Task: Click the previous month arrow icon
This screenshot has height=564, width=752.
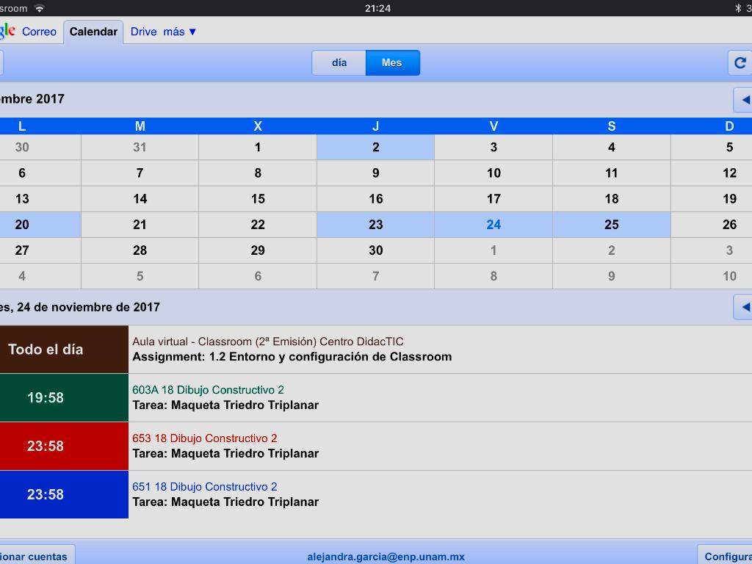Action: [743, 99]
